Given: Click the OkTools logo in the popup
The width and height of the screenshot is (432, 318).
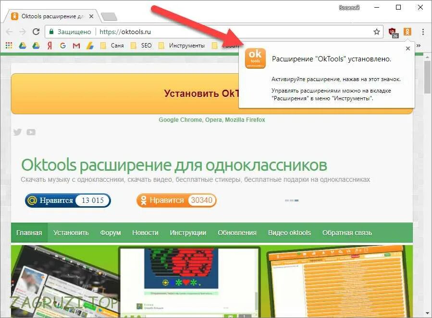Looking at the screenshot, I should coord(255,58).
